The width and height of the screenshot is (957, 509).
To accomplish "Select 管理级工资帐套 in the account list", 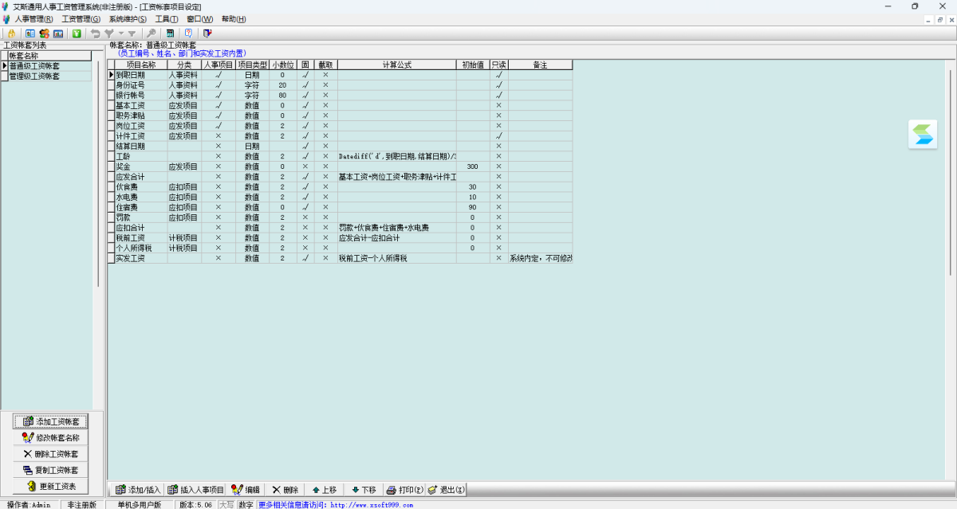I will [34, 76].
